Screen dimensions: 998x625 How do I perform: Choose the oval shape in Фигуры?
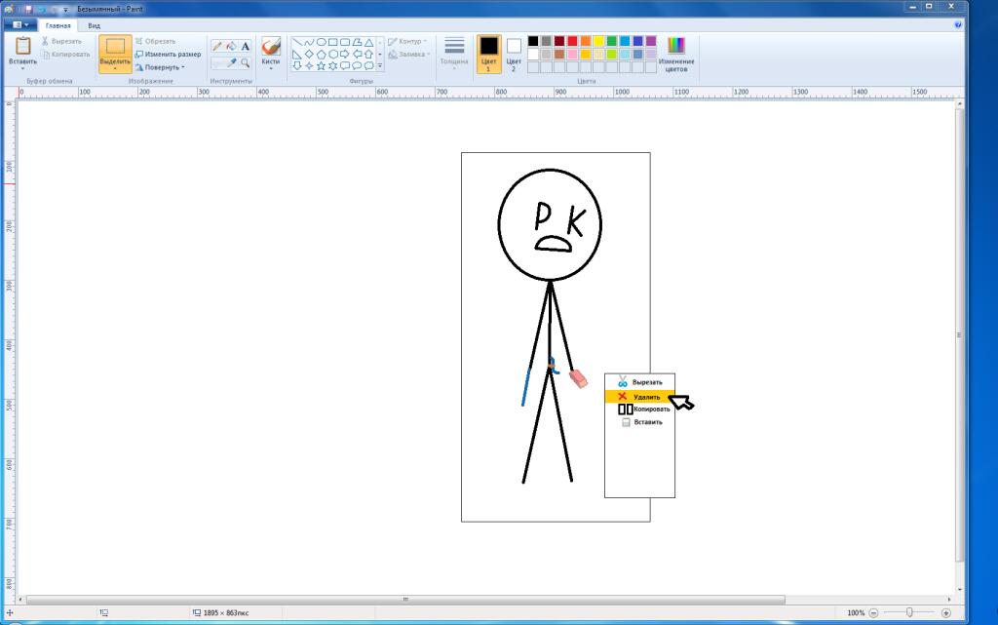click(321, 43)
